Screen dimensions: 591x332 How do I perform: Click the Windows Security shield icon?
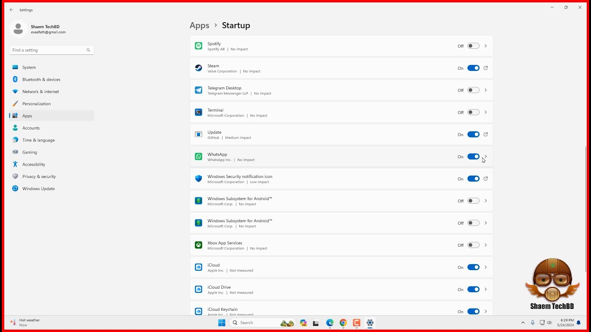199,179
